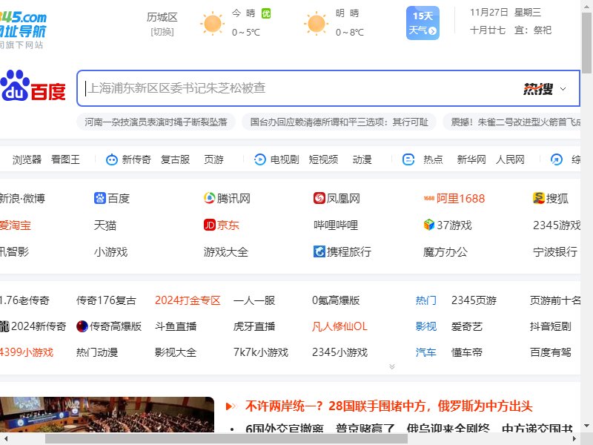Open the 小游戏 link
The image size is (593, 445).
coord(110,251)
